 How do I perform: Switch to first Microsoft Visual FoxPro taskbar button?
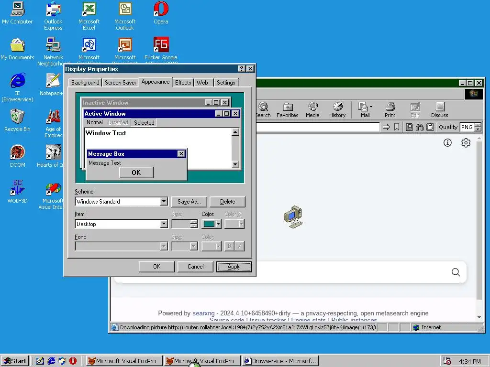[125, 361]
